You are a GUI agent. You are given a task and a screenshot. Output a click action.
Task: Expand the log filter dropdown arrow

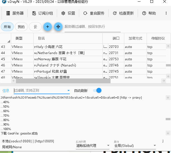69,91
